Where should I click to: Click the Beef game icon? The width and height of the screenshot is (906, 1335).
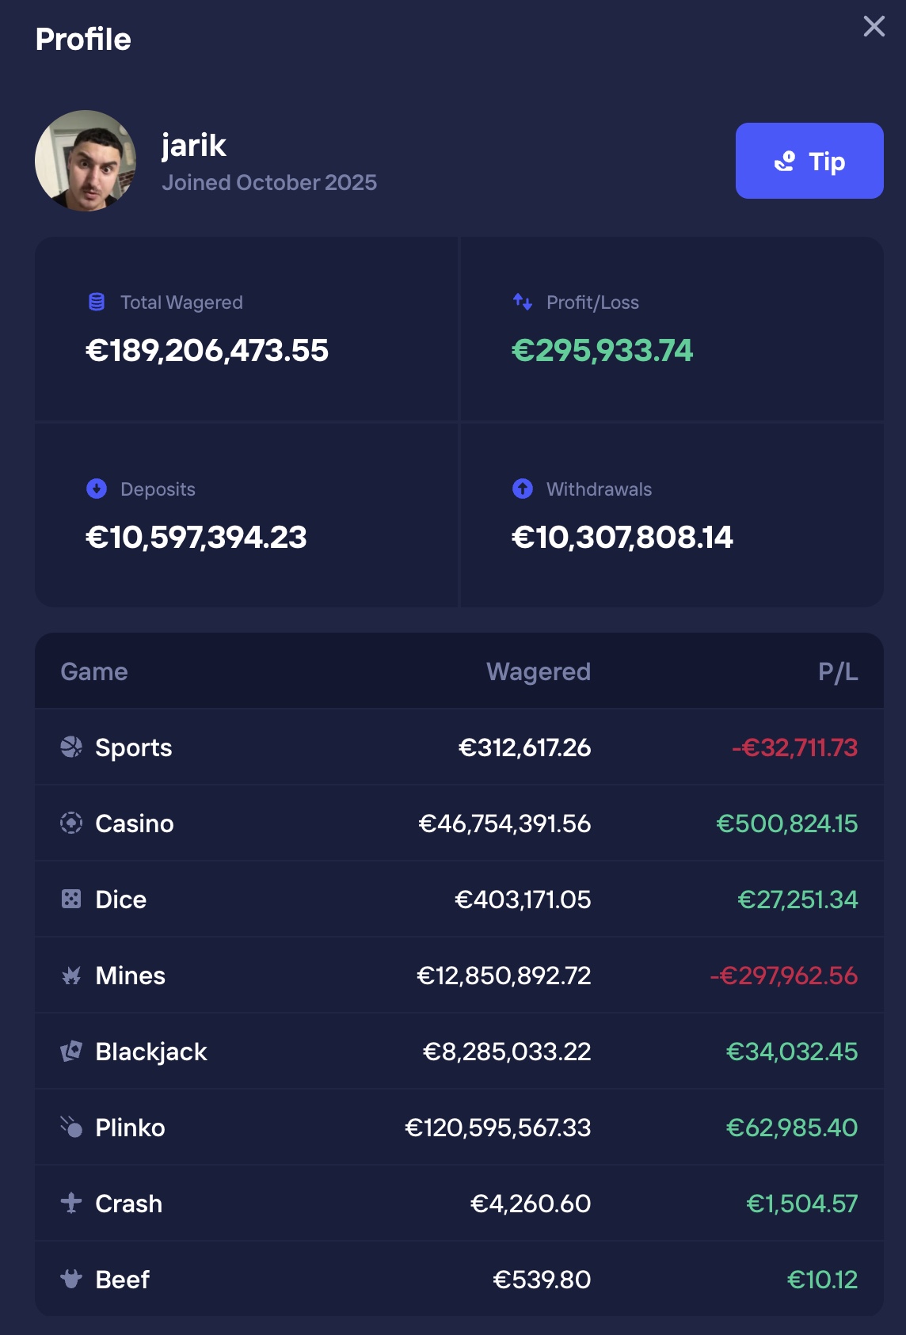tap(71, 1279)
